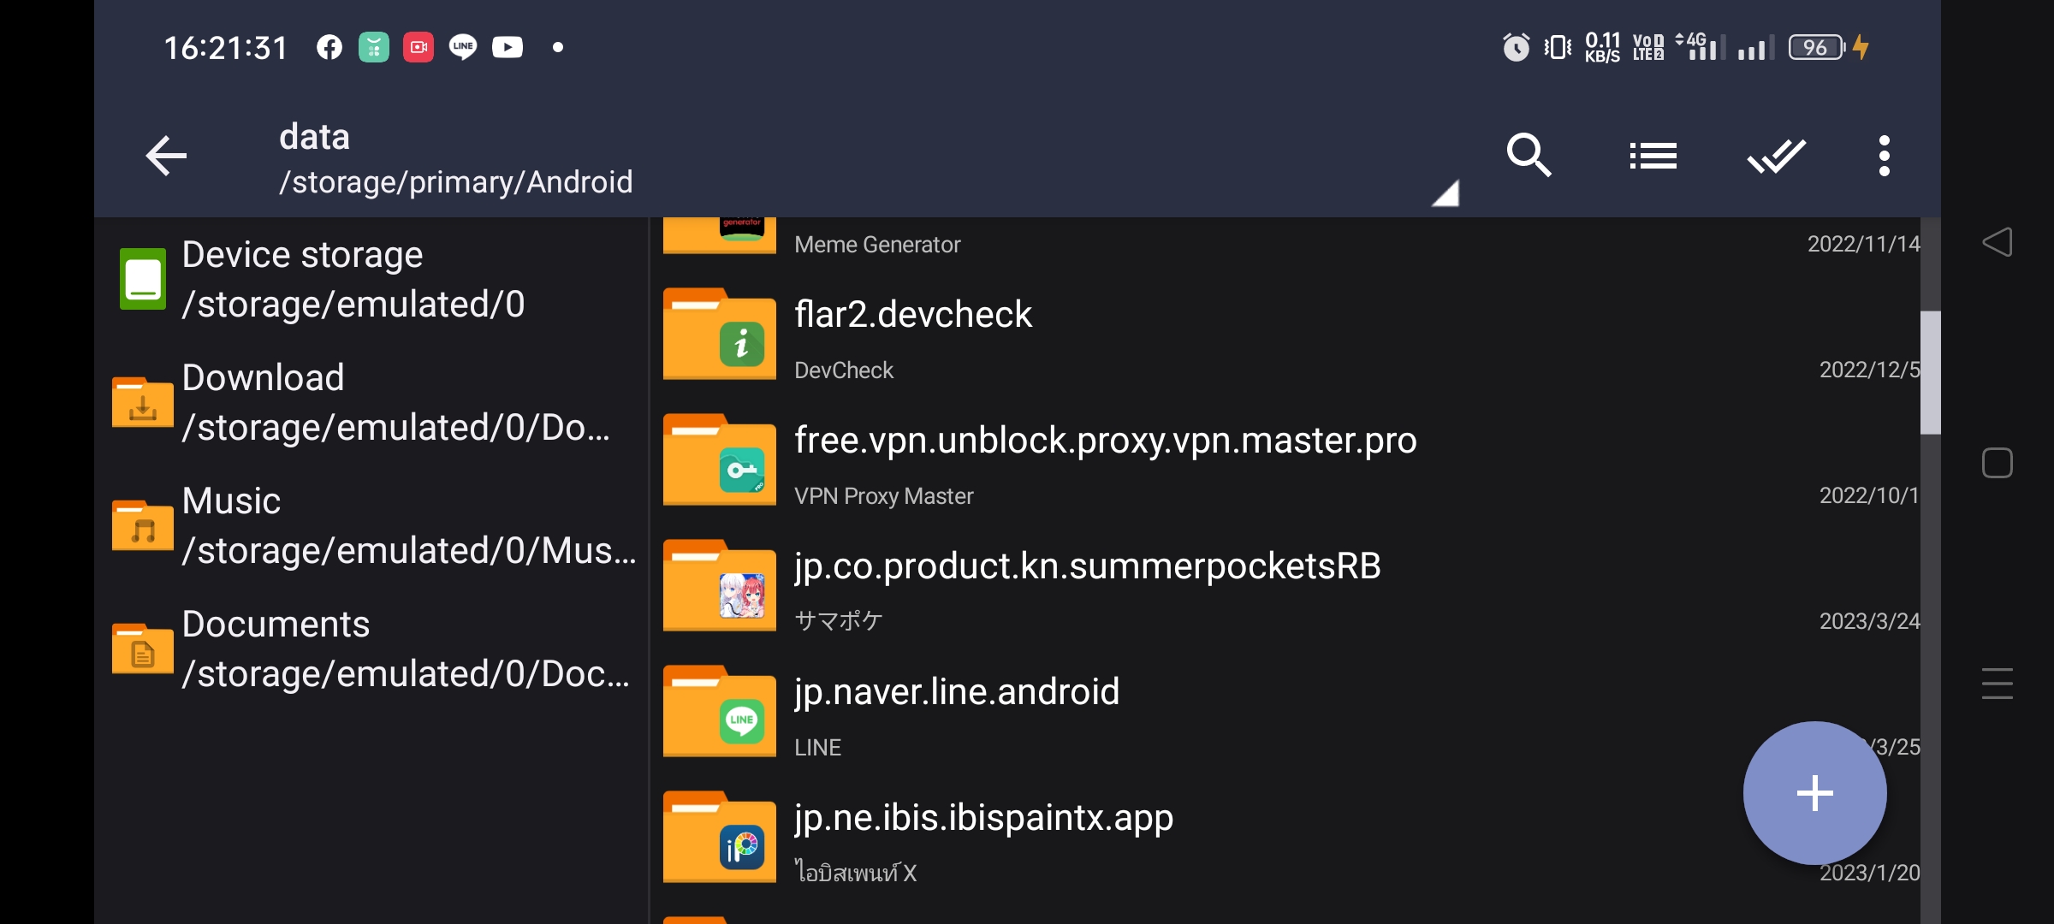This screenshot has height=924, width=2054.
Task: Open the jp.co.product.kn.summerpocketsRB folder
Action: pos(1087,566)
